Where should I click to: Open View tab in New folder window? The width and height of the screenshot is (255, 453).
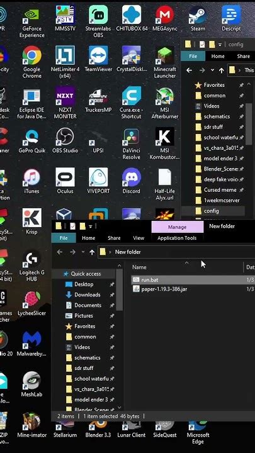pyautogui.click(x=139, y=238)
